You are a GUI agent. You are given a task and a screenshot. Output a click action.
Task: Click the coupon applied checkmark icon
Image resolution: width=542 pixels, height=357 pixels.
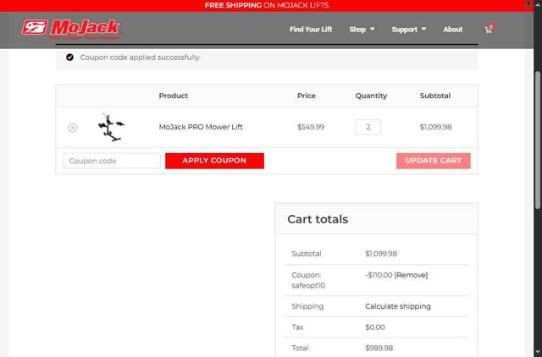tap(69, 58)
